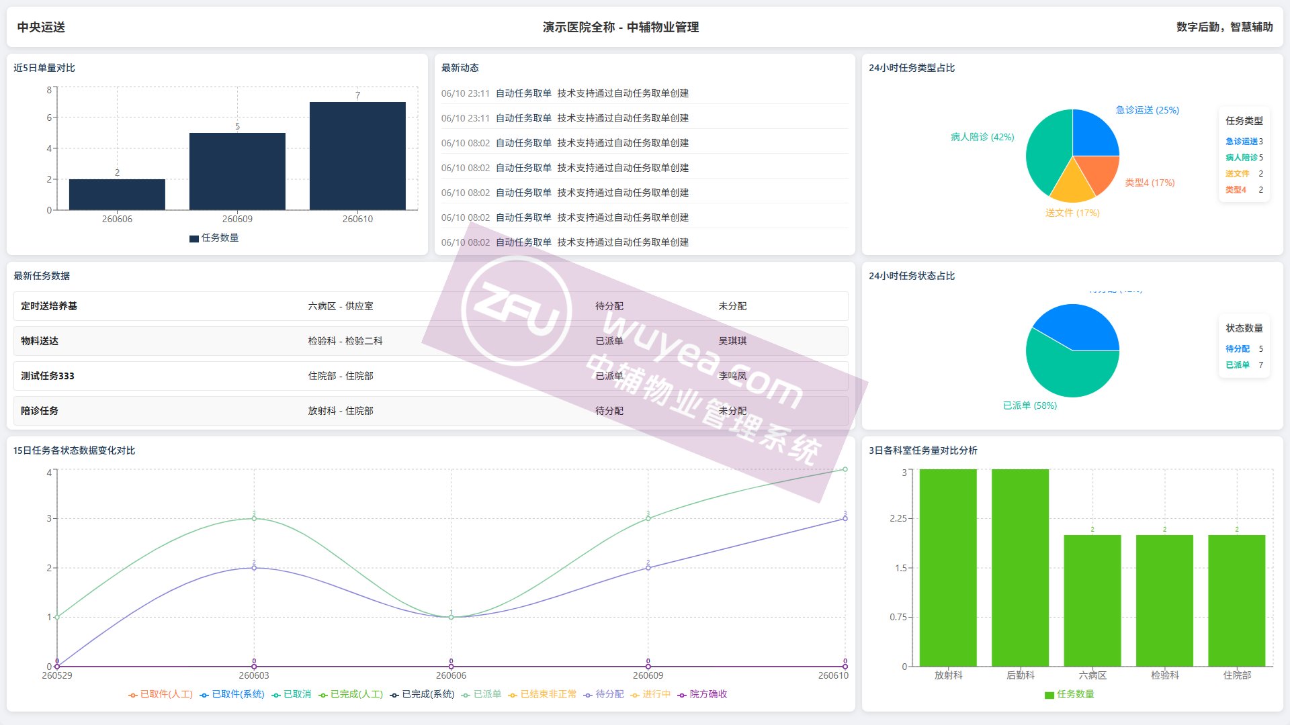This screenshot has height=725, width=1290.
Task: Click the 最新任务数据 heading
Action: point(42,276)
